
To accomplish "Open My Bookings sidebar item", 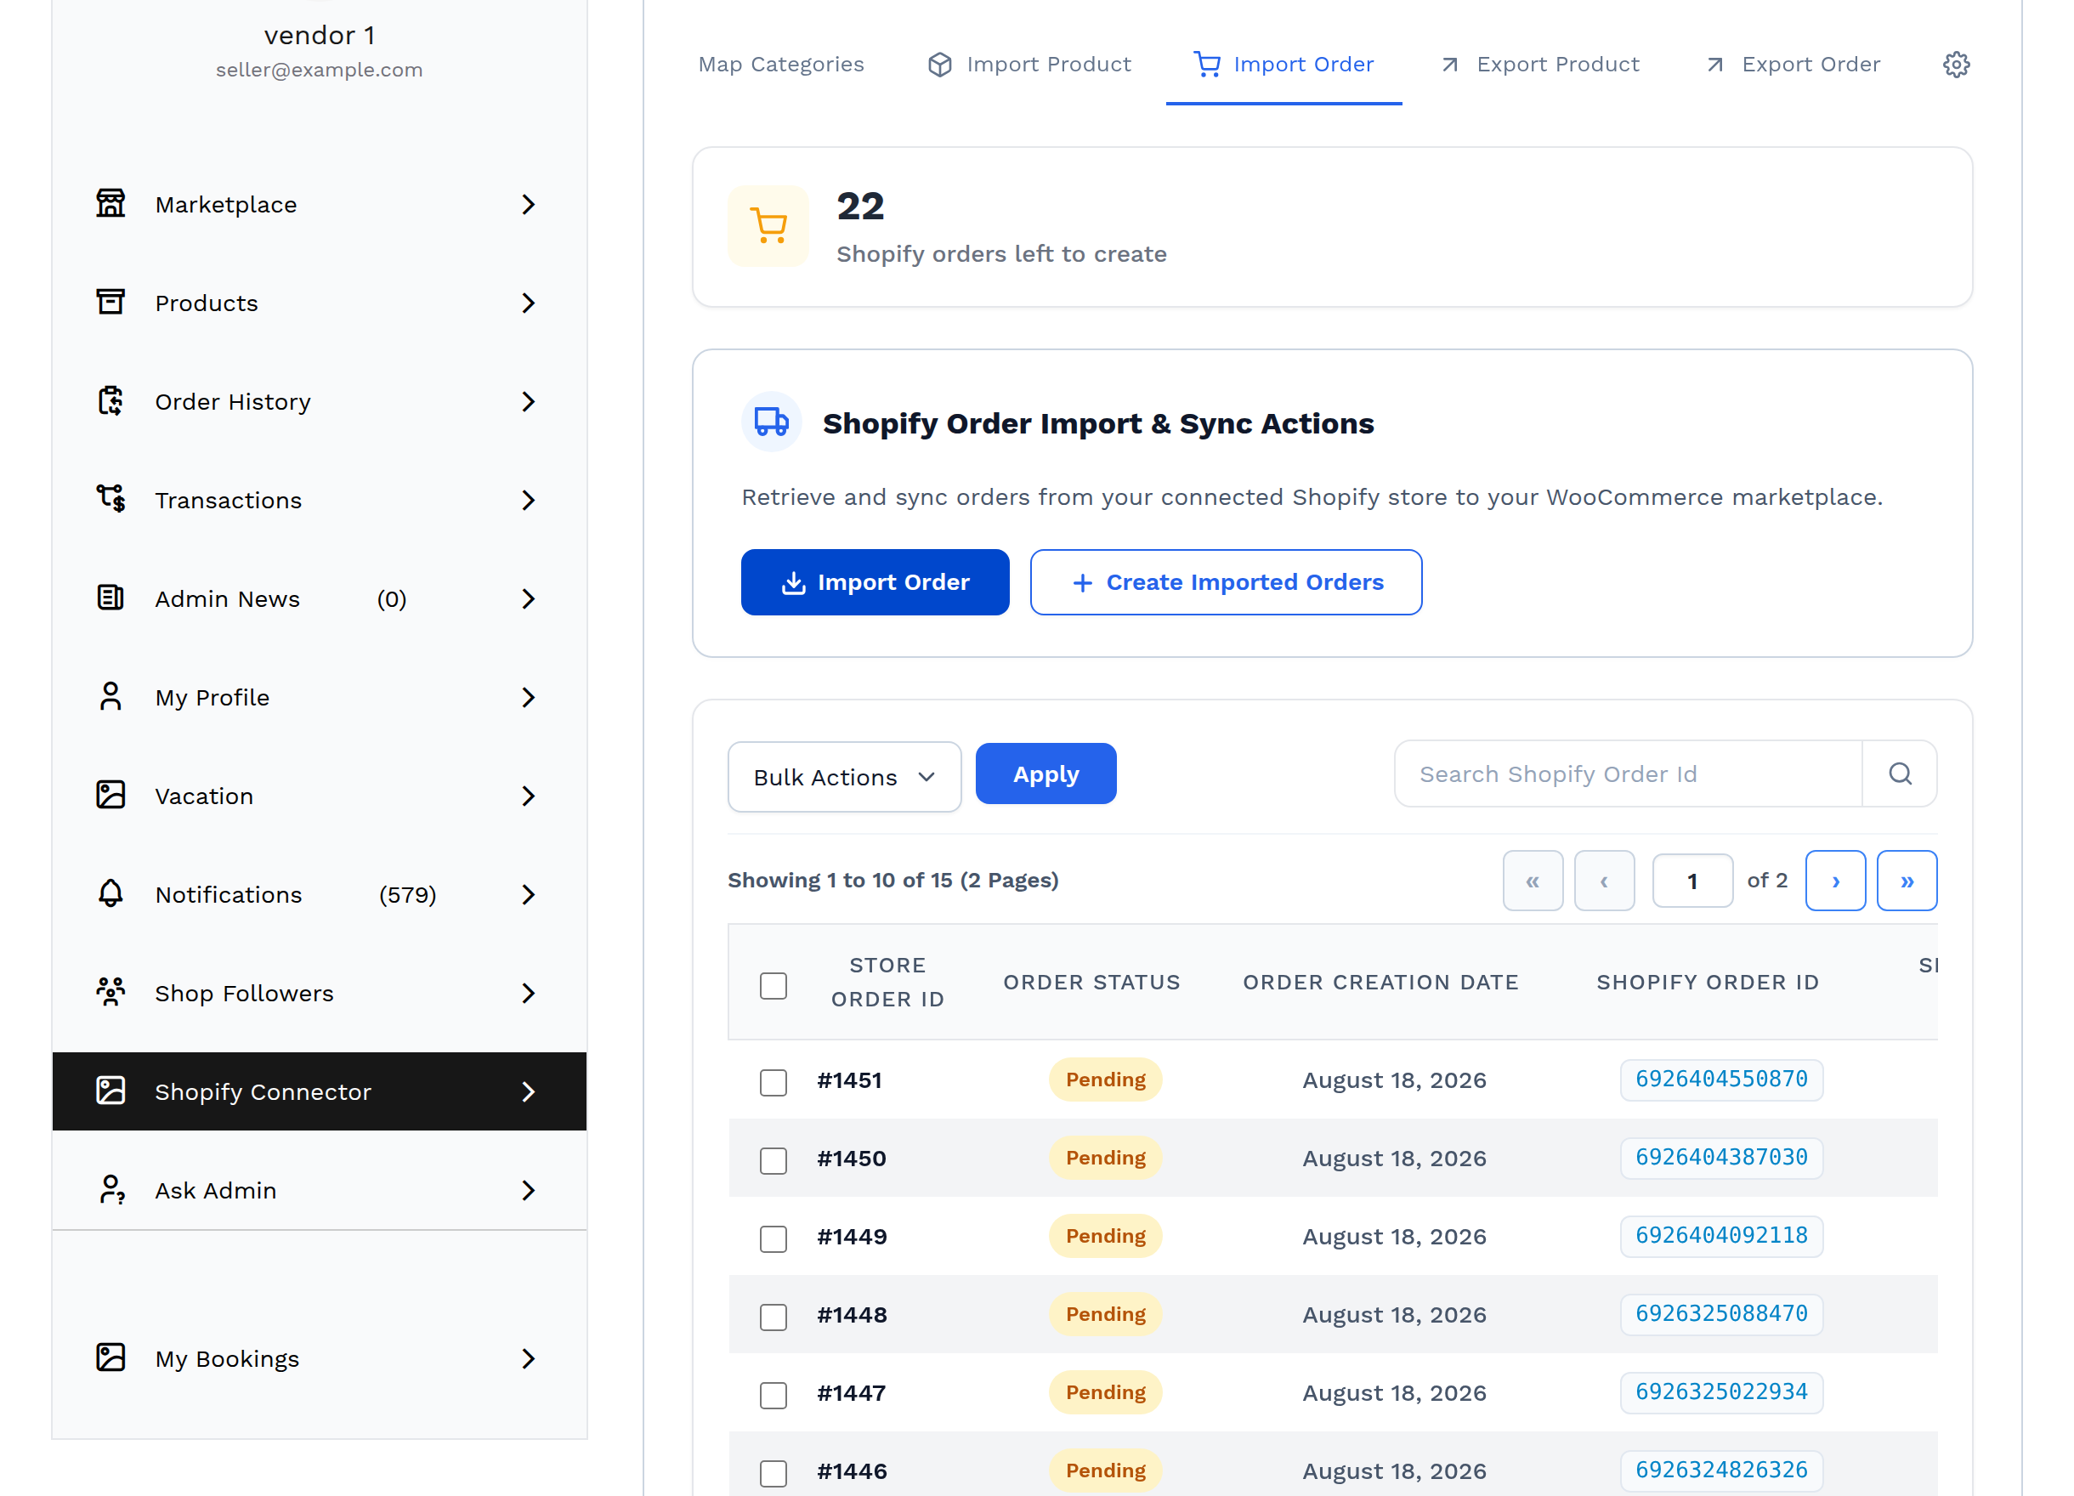I will click(x=319, y=1358).
